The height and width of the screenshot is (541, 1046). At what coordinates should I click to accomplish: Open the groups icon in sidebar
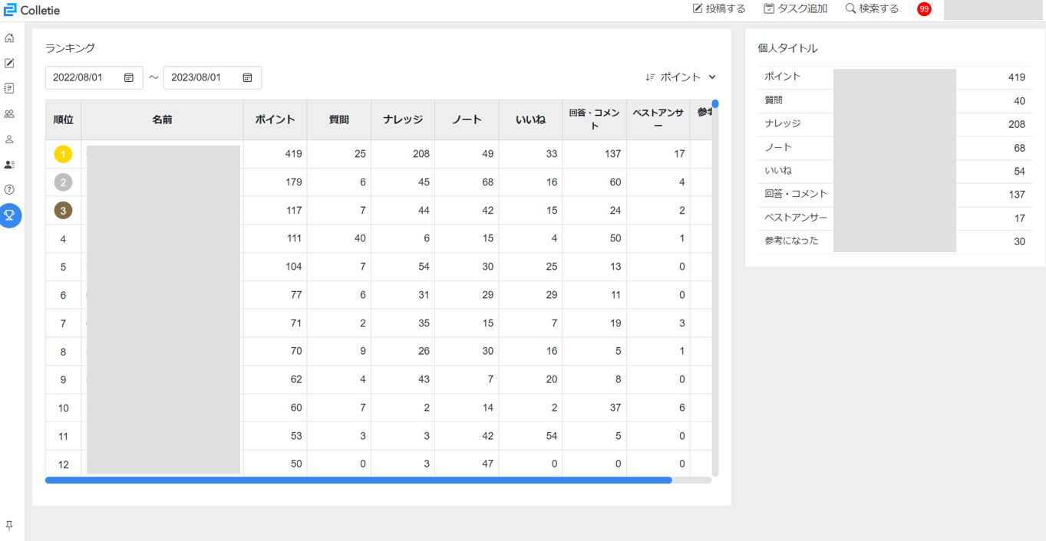pyautogui.click(x=9, y=113)
